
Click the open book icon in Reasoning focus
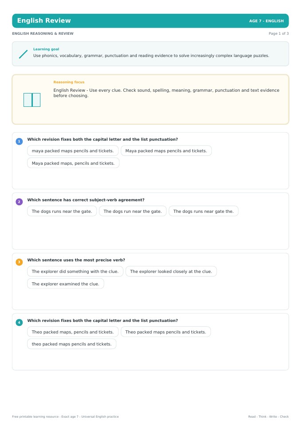[x=32, y=100]
